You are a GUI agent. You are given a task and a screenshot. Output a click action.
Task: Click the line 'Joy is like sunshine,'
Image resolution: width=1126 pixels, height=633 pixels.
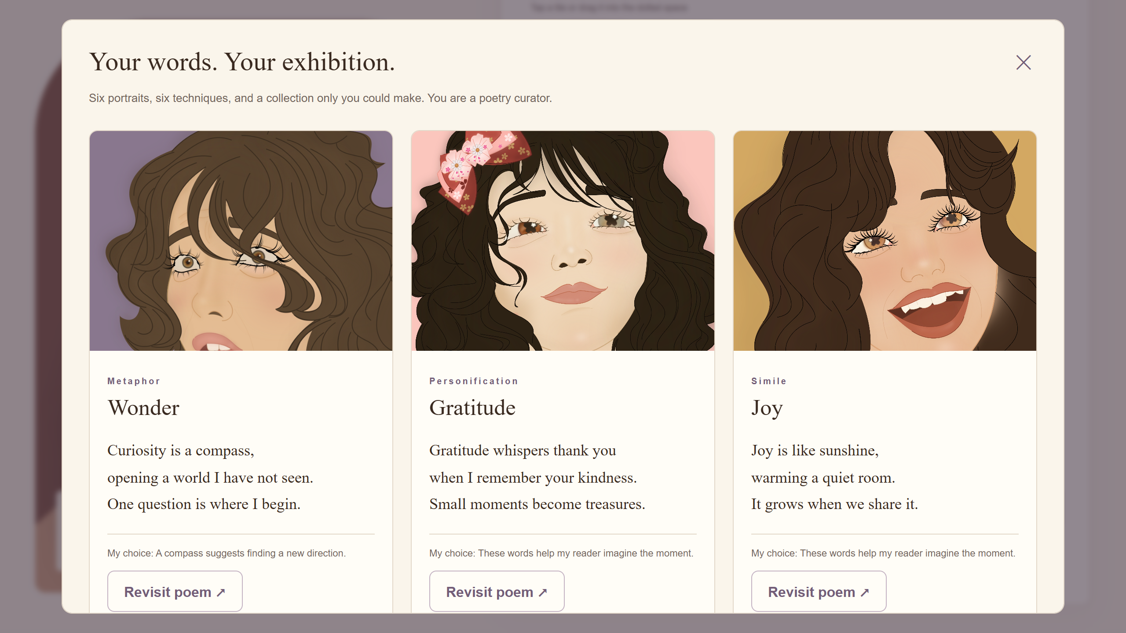point(815,451)
